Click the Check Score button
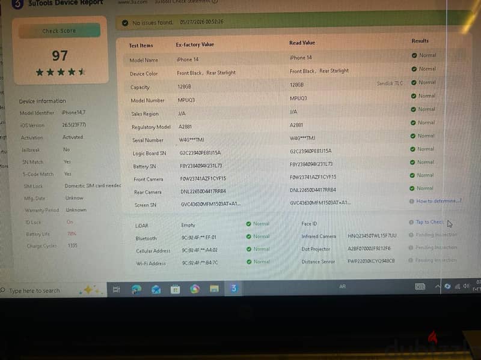Screen dimensions: 481x360 coord(59,31)
